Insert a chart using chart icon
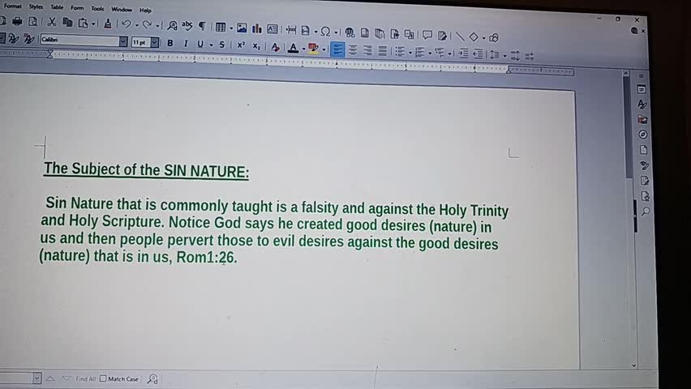The width and height of the screenshot is (691, 389). [x=255, y=29]
